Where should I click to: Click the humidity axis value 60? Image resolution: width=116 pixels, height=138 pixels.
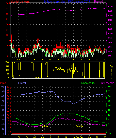tap(3, 106)
